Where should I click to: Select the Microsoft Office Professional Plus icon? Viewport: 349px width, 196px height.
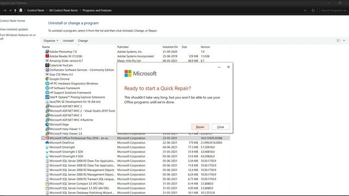[x=47, y=138]
